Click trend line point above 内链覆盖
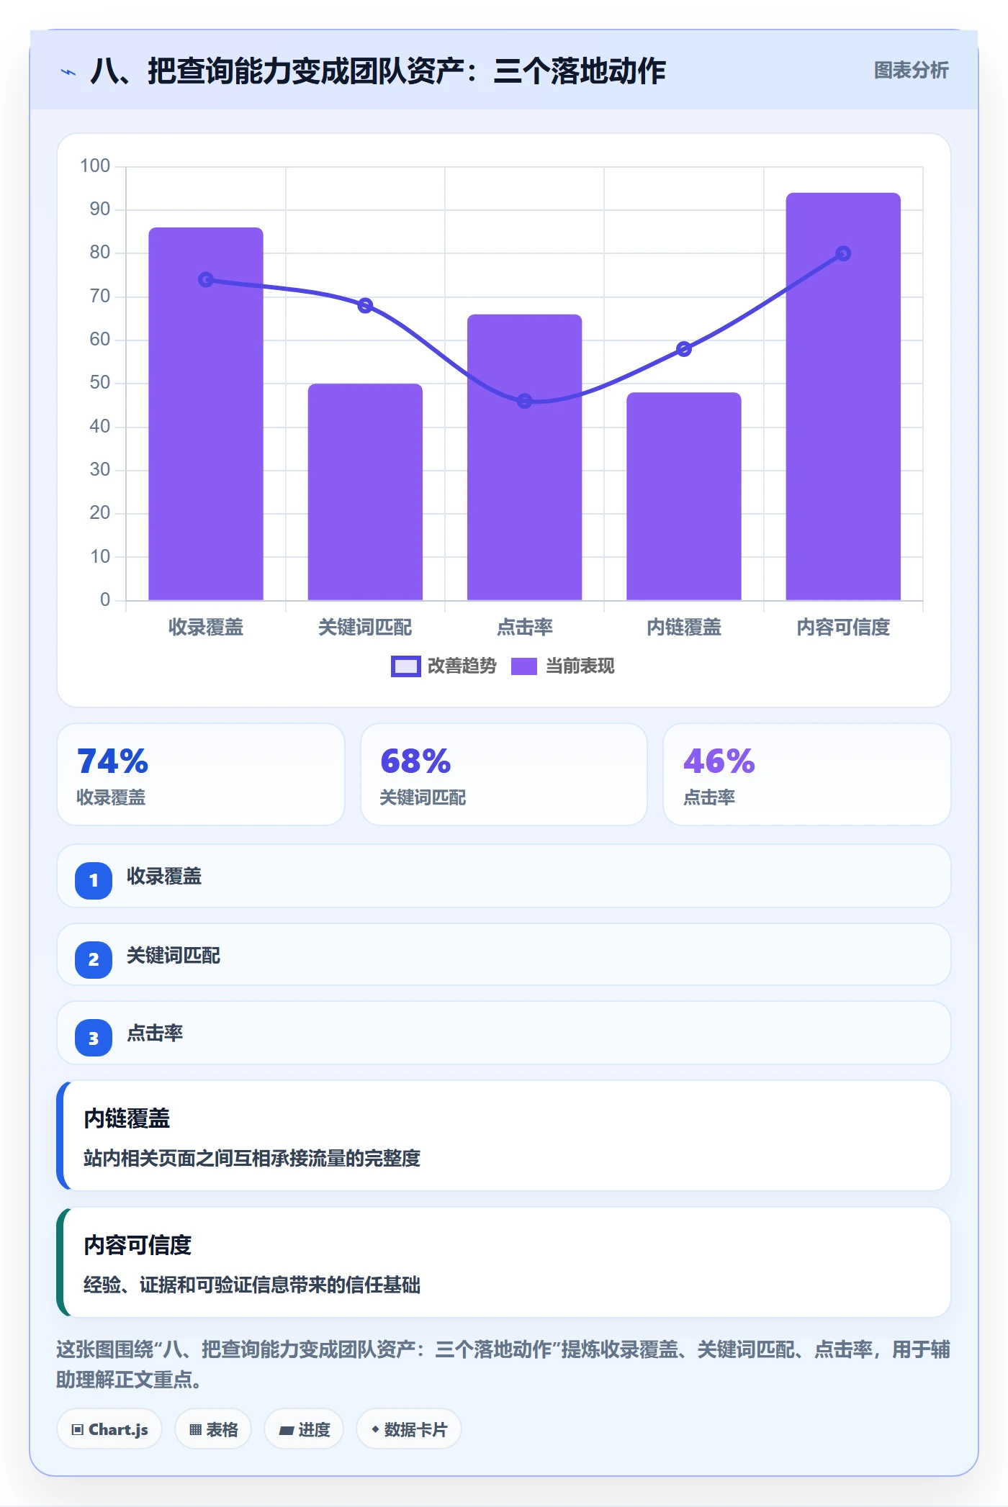This screenshot has width=1008, height=1507. (x=684, y=349)
